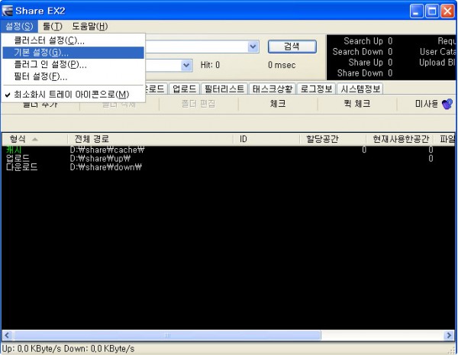Image resolution: width=458 pixels, height=355 pixels.
Task: Click the Share Down counter text
Action: pyautogui.click(x=365, y=73)
